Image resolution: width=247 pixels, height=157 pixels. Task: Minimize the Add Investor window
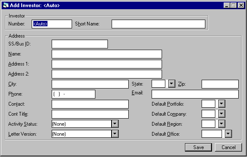click(x=227, y=5)
